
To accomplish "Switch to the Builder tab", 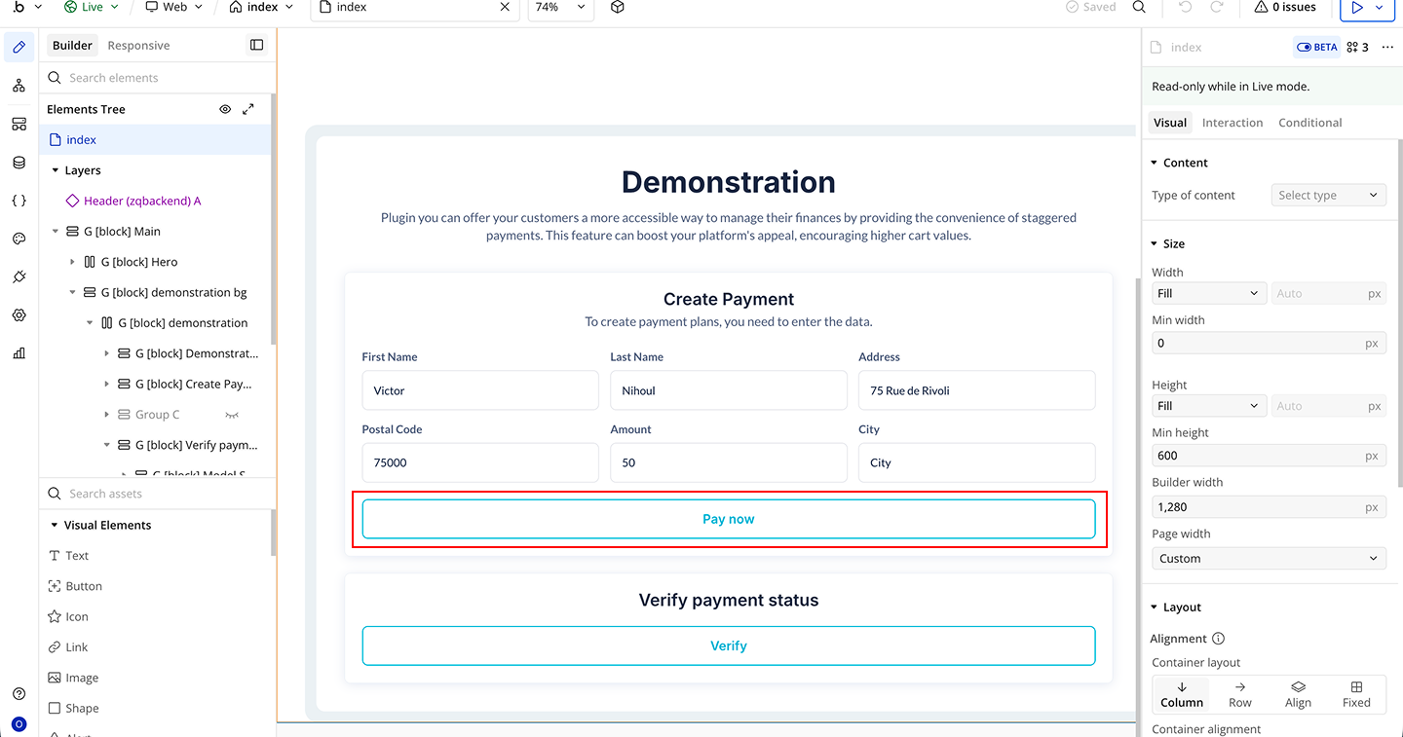I will tap(73, 46).
